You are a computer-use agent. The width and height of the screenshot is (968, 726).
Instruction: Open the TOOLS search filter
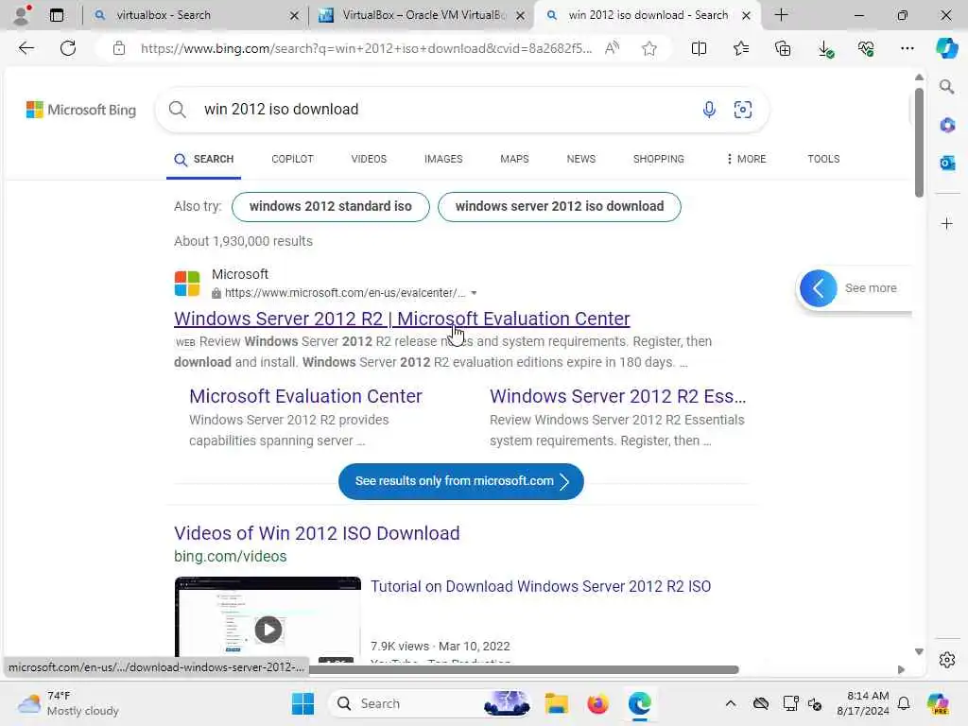pos(823,159)
